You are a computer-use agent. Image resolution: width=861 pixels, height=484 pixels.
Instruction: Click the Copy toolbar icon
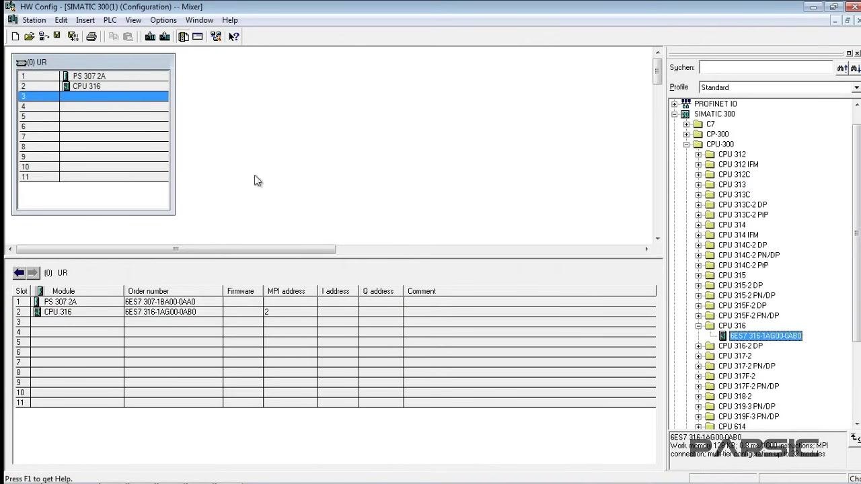click(114, 36)
